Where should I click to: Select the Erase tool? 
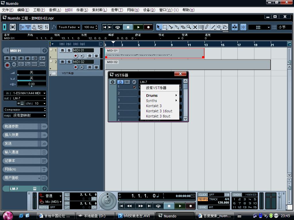coord(183,27)
